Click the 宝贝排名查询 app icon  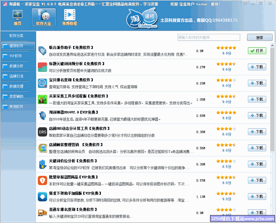pos(43,84)
